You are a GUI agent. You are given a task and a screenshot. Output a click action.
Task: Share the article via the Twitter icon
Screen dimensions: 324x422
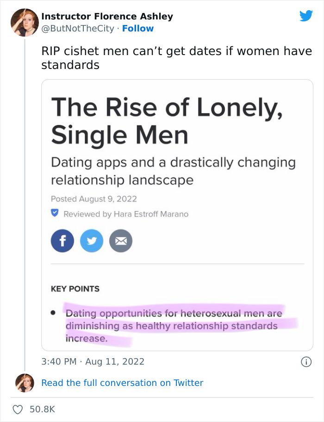(x=92, y=241)
